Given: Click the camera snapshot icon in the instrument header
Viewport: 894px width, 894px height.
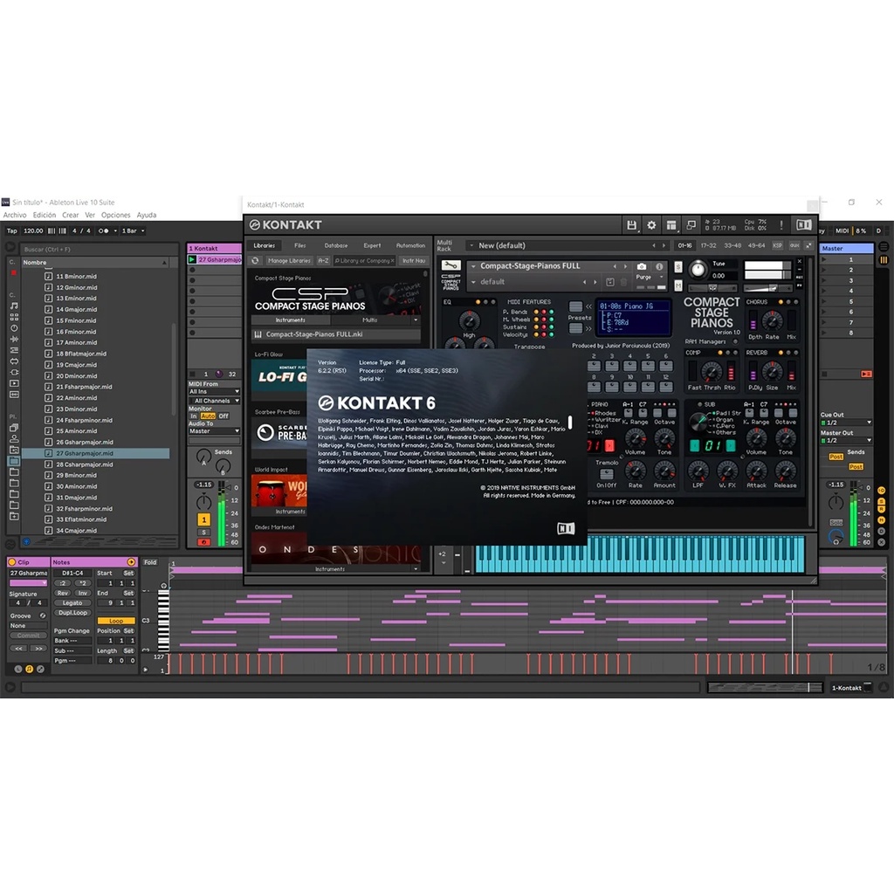Looking at the screenshot, I should click(642, 266).
